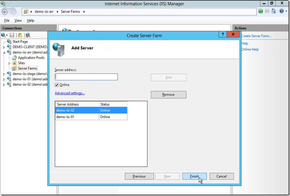Click the demo-iis-01 server icon in tree

[x=9, y=79]
